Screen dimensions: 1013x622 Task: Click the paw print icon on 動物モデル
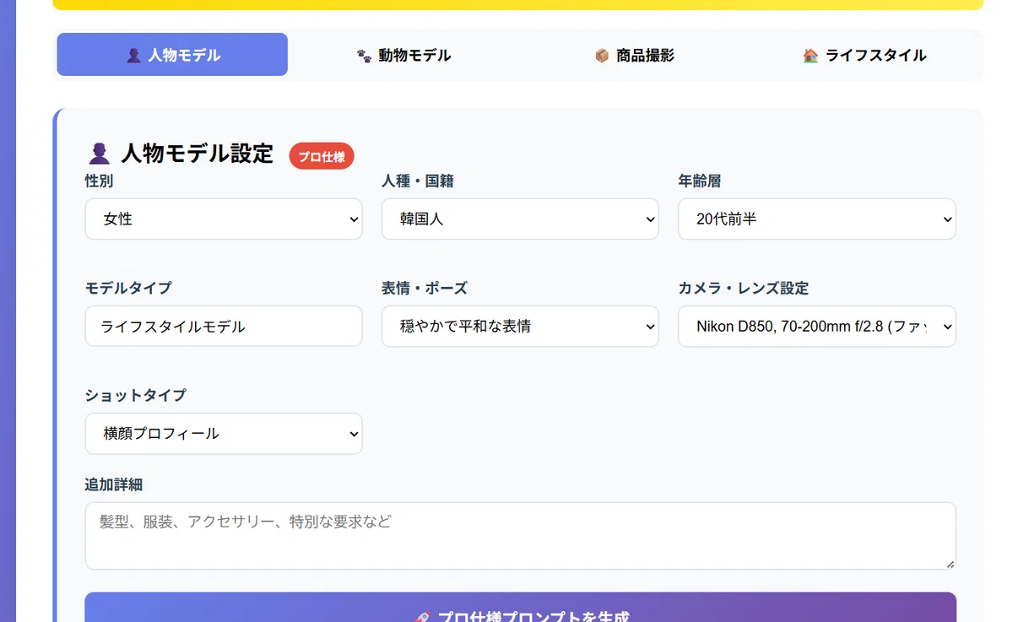pos(364,56)
